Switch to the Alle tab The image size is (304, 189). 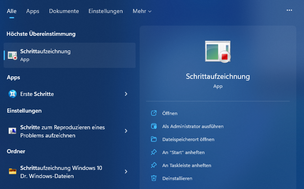tap(12, 11)
